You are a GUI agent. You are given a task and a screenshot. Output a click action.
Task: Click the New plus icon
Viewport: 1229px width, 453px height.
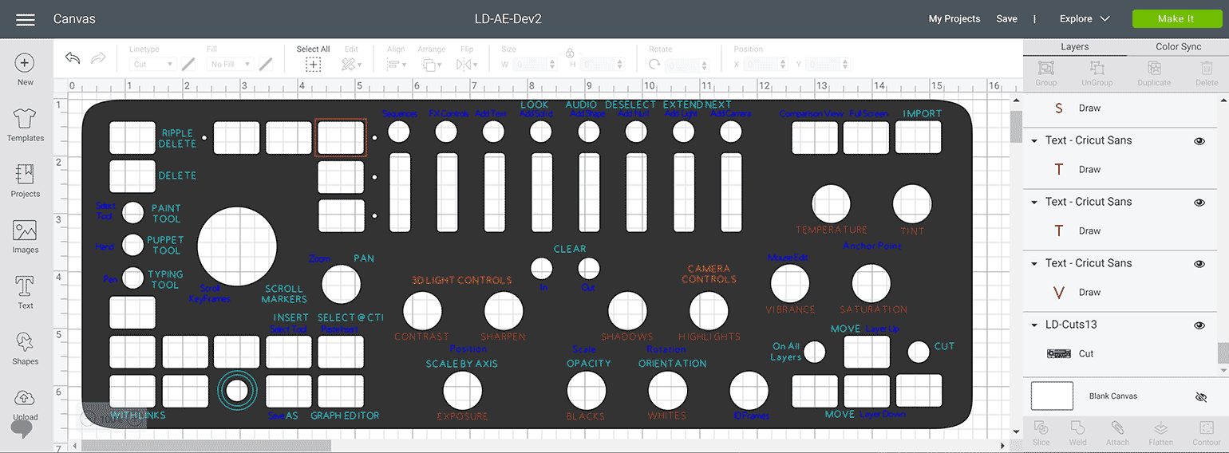click(26, 63)
